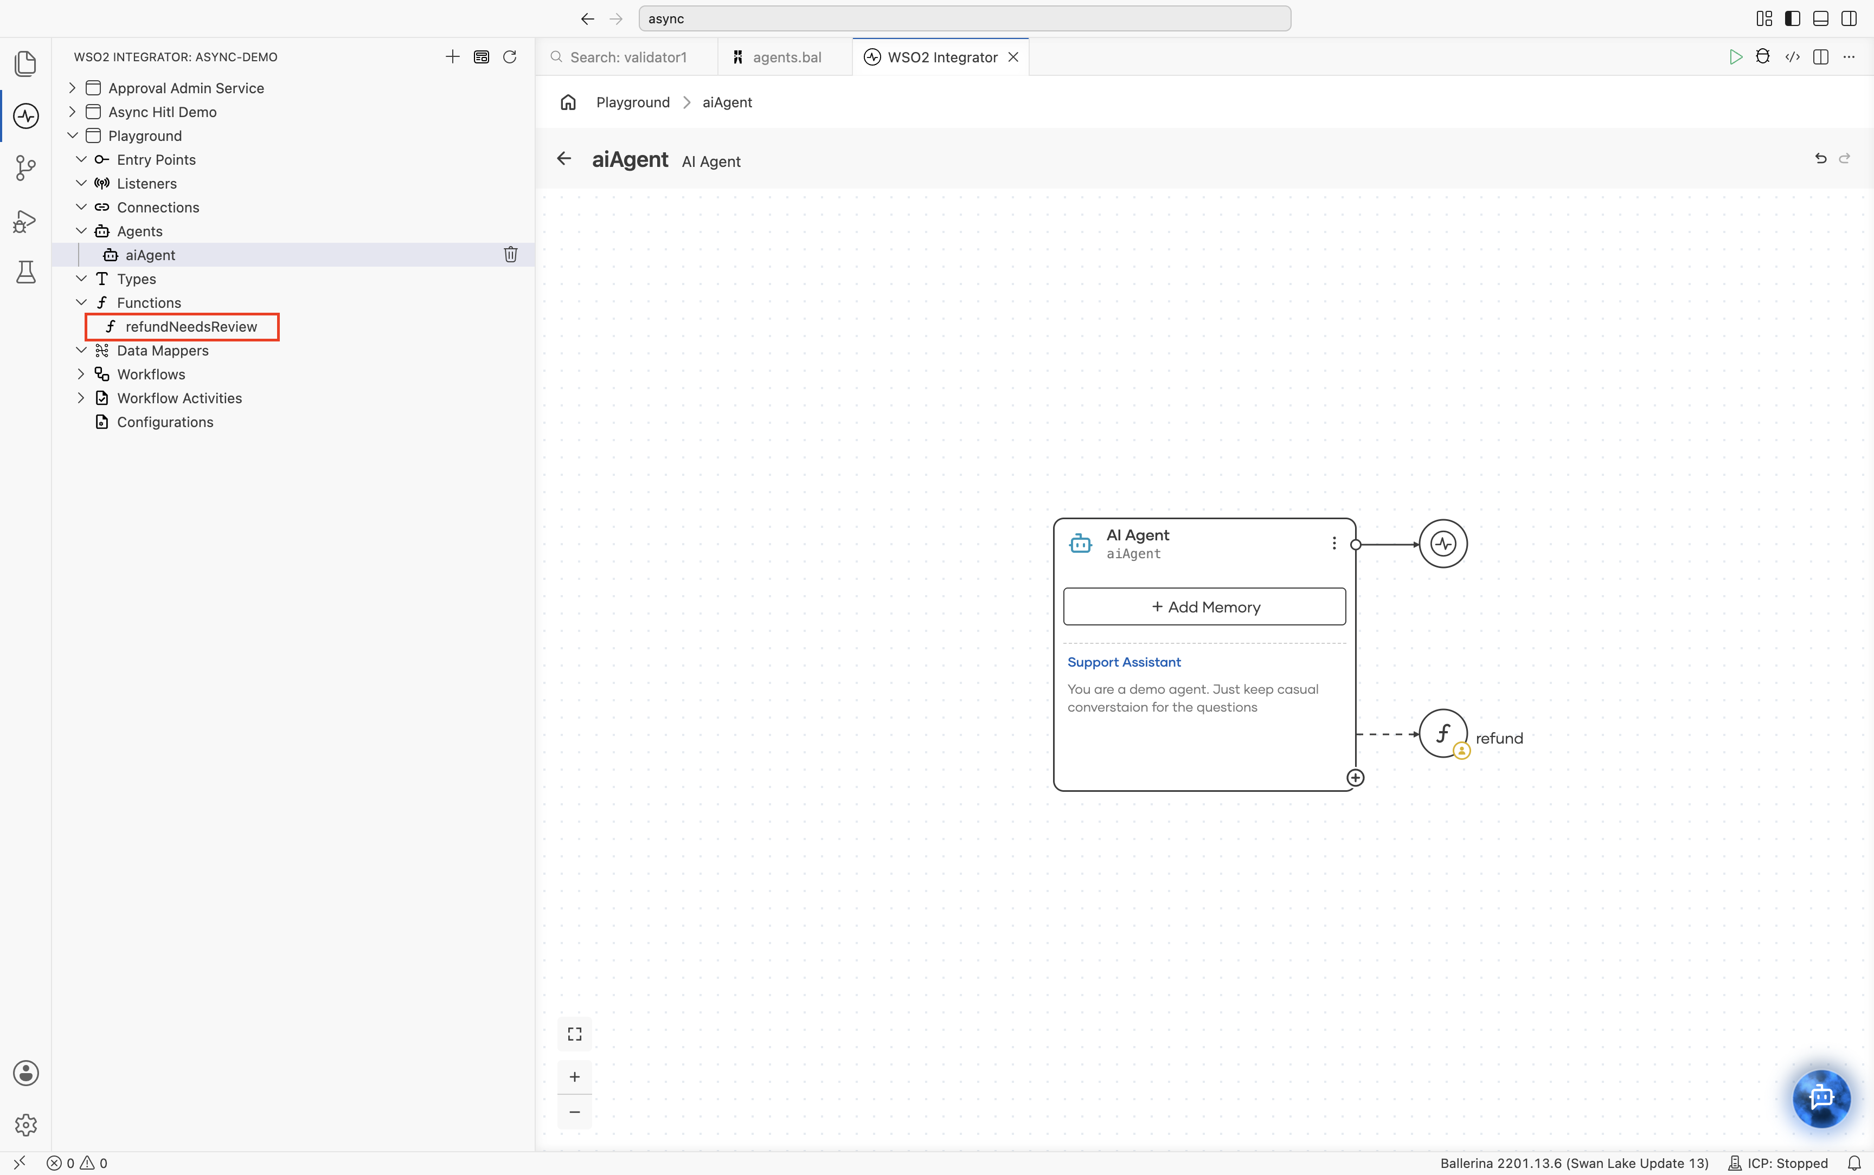The height and width of the screenshot is (1175, 1874).
Task: Click the ICP: Stopped status item
Action: pyautogui.click(x=1779, y=1163)
